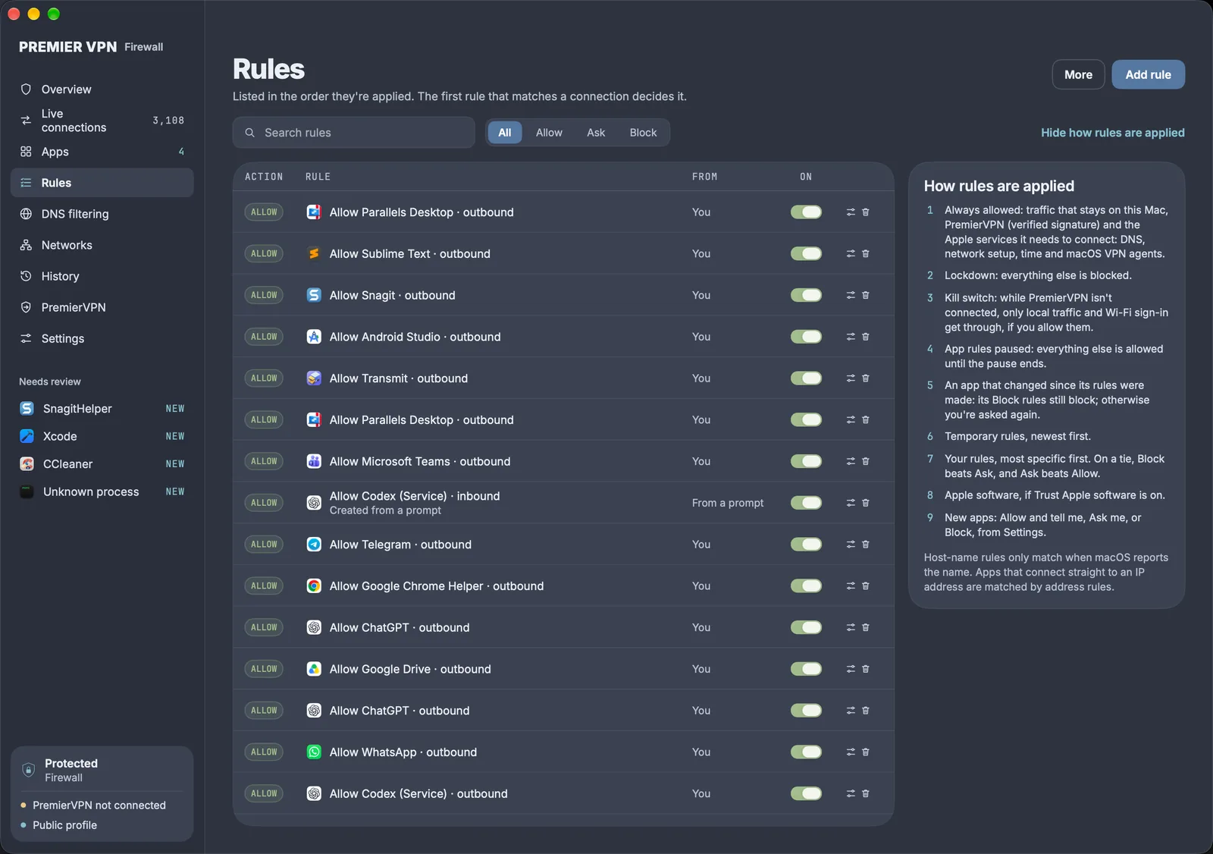Delete the Allow Sublime Text rule via trash icon

[x=865, y=253]
